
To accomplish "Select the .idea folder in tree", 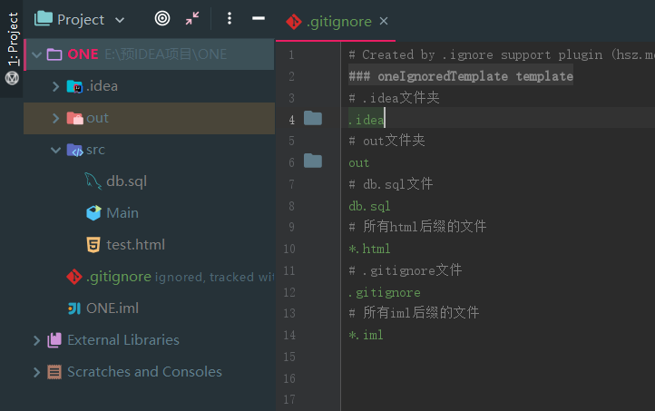I will click(102, 86).
